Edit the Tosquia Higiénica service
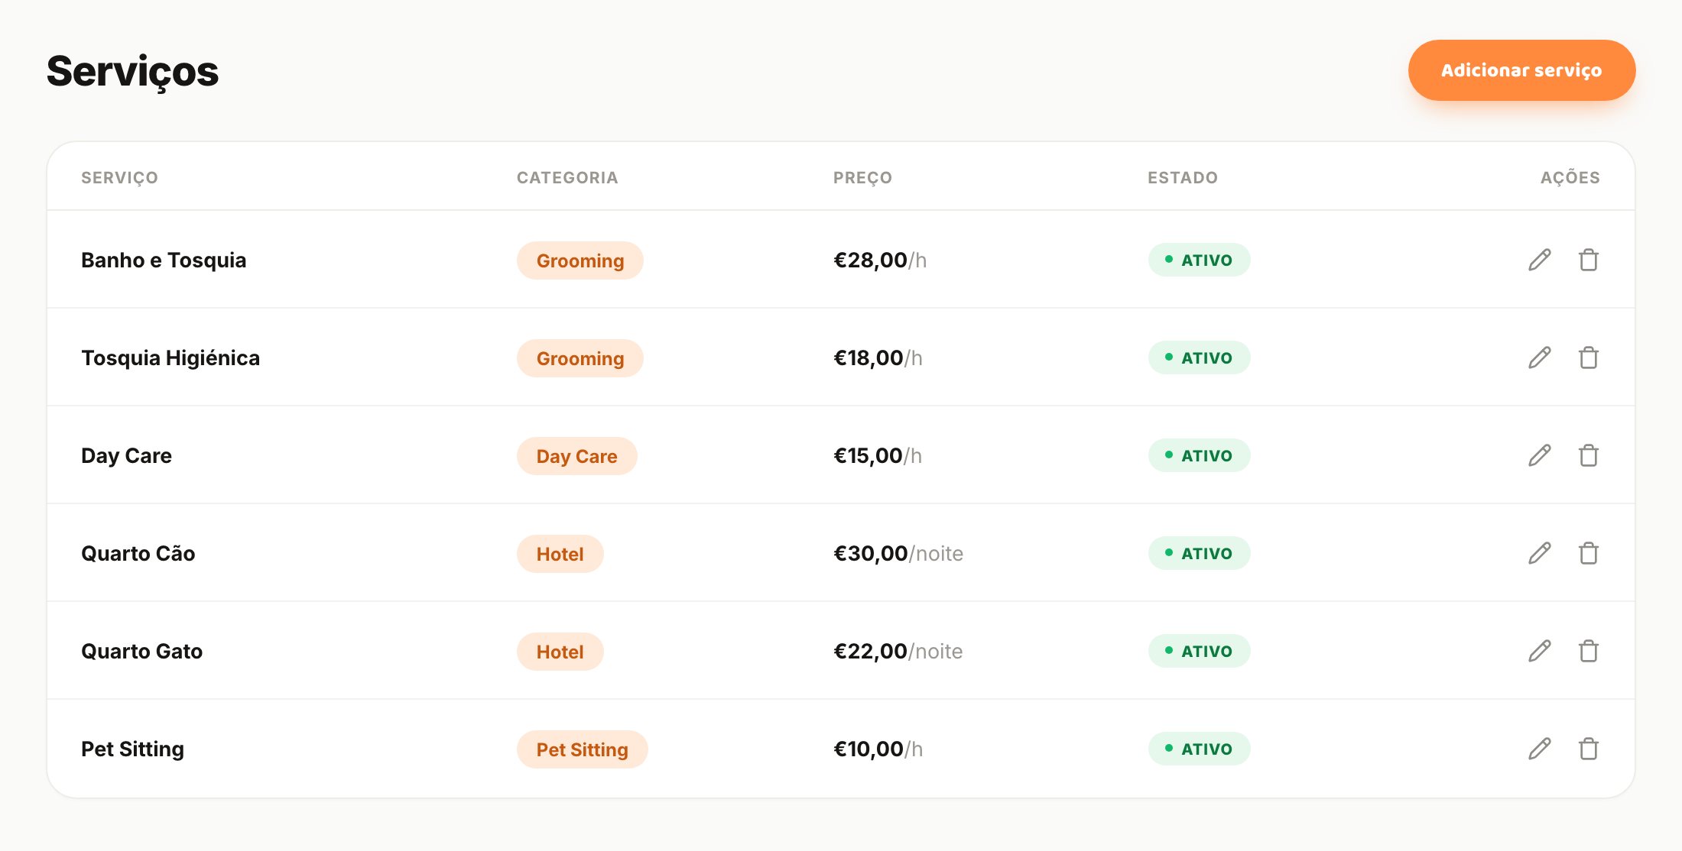Image resolution: width=1682 pixels, height=851 pixels. point(1540,358)
